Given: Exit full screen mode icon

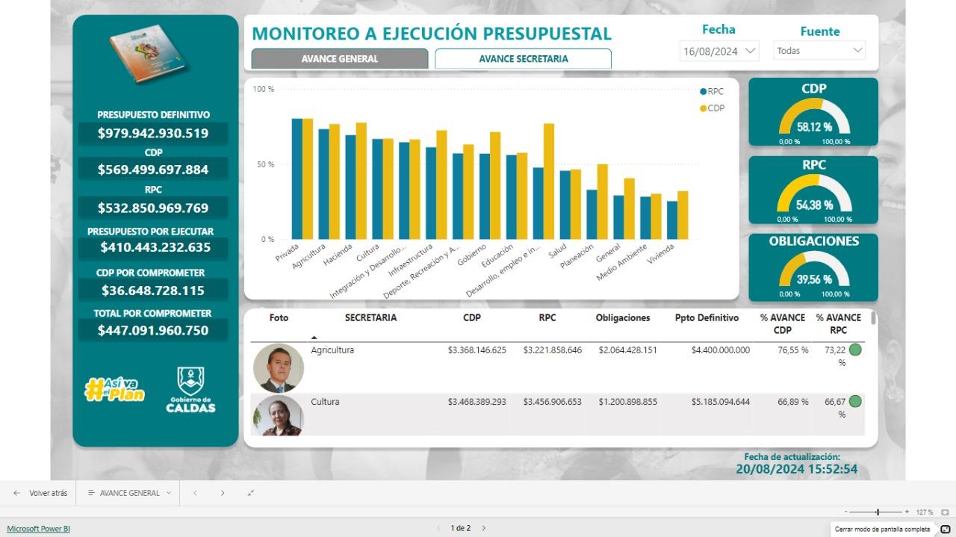Looking at the screenshot, I should point(945,529).
